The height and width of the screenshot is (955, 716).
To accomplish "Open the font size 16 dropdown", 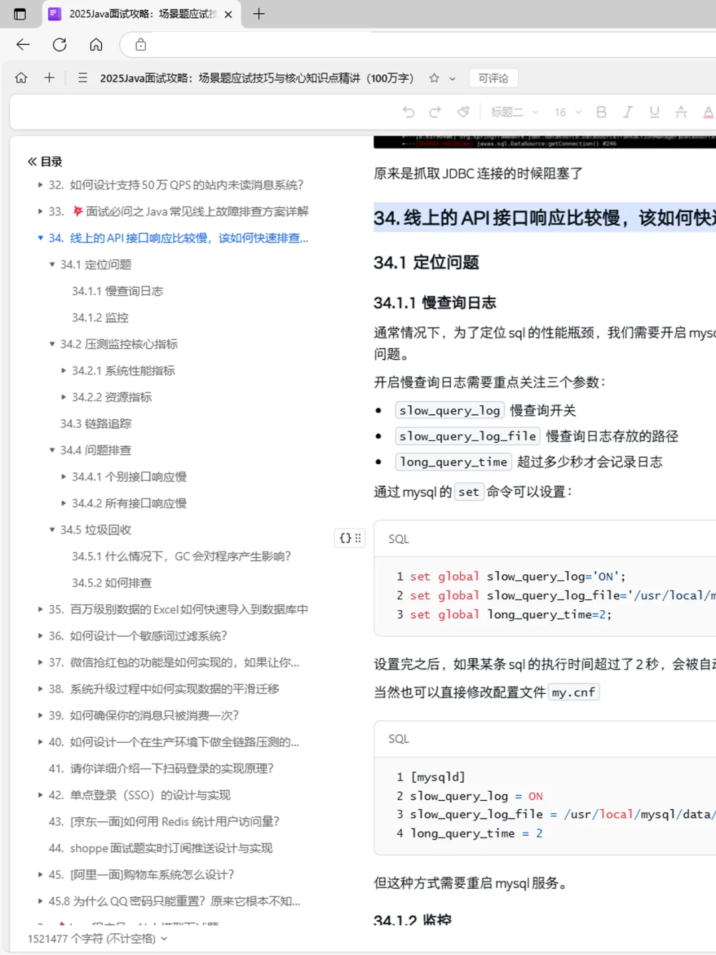I will click(568, 112).
